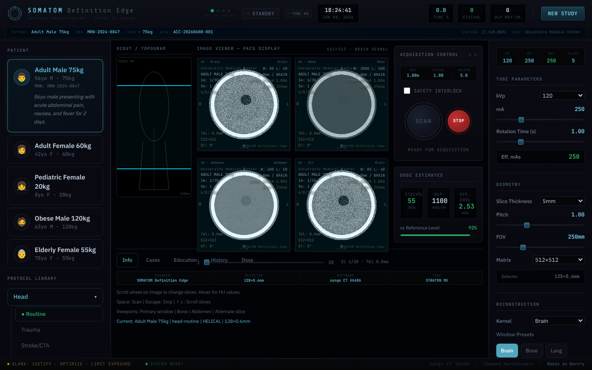The height and width of the screenshot is (370, 592).
Task: Click the Eff. Dose 2.53 value
Action: (x=465, y=203)
